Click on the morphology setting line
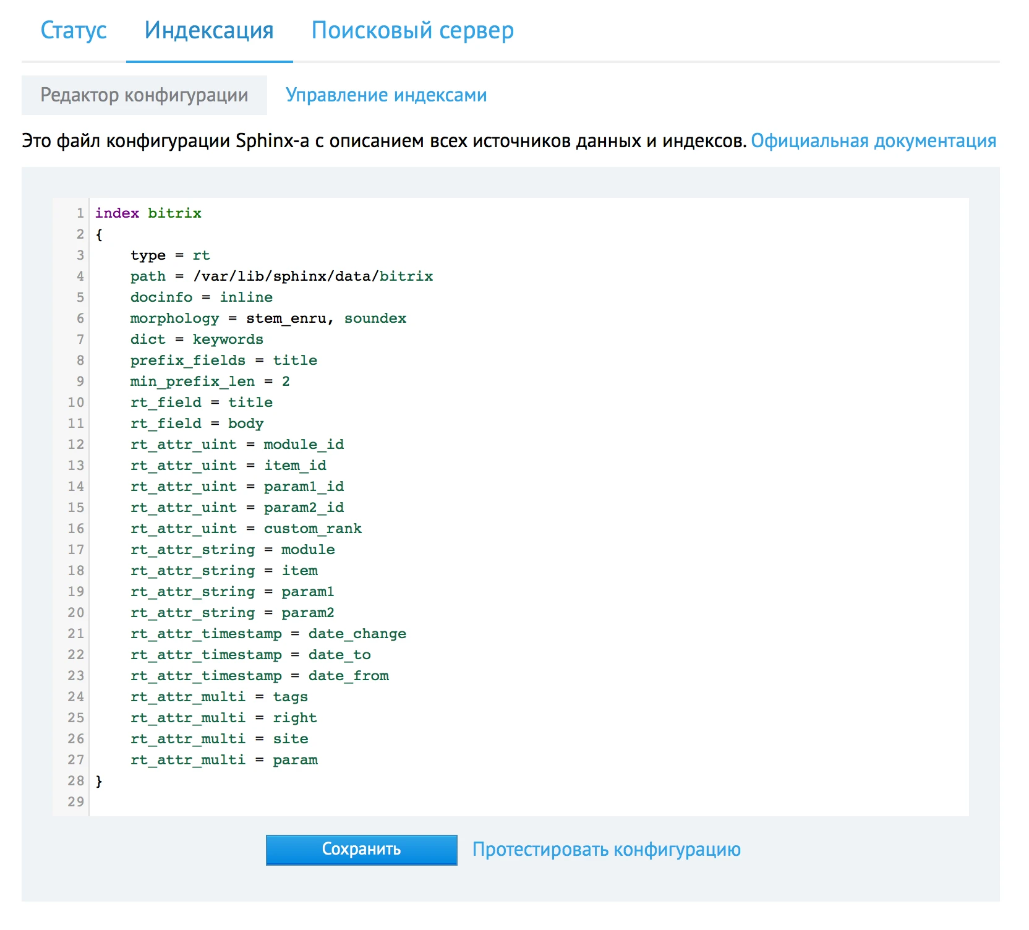The image size is (1029, 930). (268, 318)
